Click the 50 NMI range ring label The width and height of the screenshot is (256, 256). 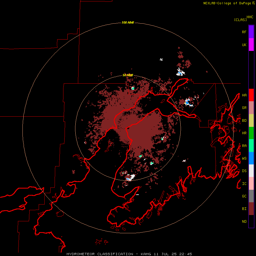pos(128,75)
